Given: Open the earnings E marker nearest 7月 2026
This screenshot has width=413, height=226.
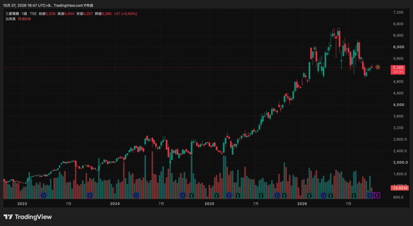Looking at the screenshot, I should tap(354, 195).
